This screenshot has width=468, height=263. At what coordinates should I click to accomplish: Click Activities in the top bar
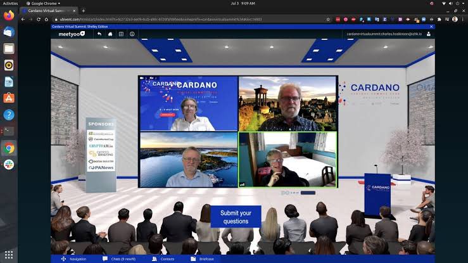point(10,3)
